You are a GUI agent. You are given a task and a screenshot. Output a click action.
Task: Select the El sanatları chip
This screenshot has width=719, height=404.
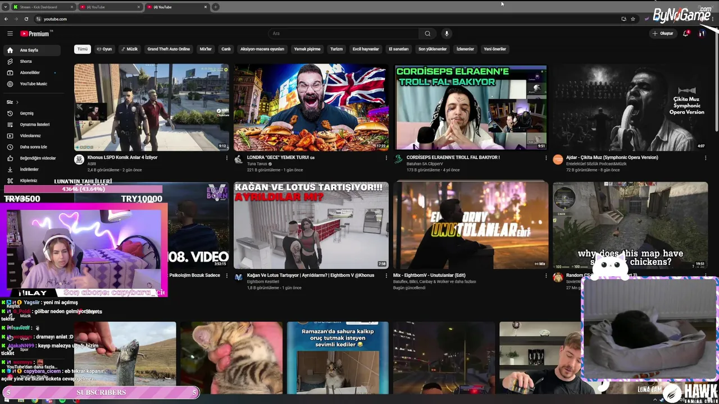pyautogui.click(x=399, y=49)
